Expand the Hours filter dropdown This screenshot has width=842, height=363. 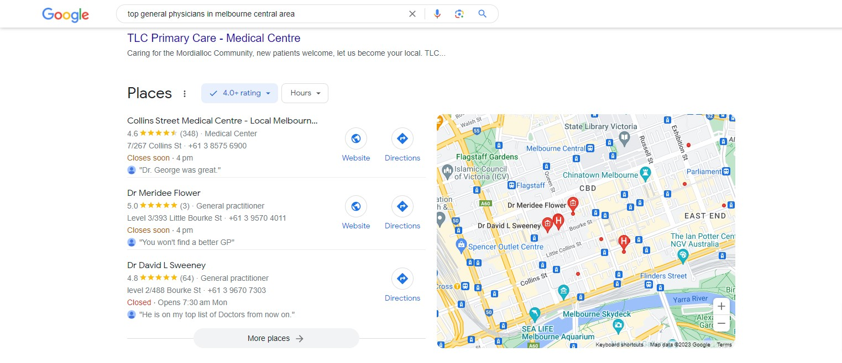pyautogui.click(x=305, y=93)
